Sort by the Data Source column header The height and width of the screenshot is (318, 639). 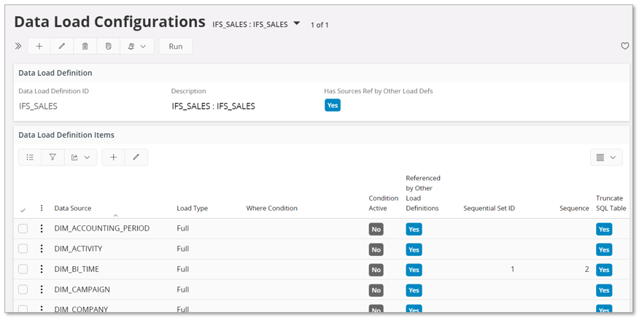[x=73, y=209]
